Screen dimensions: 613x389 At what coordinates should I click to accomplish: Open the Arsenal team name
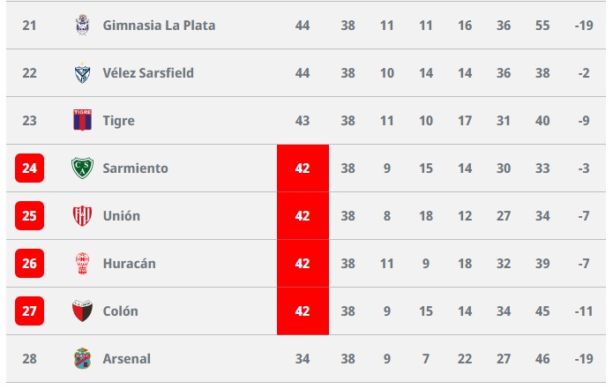(x=126, y=359)
